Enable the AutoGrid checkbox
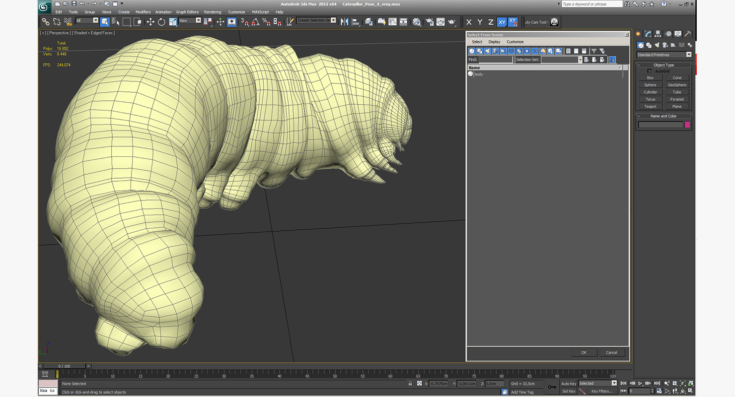The height and width of the screenshot is (397, 735). coord(650,71)
